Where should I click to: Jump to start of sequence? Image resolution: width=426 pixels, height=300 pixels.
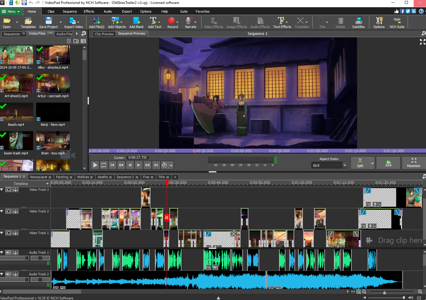[x=112, y=165]
